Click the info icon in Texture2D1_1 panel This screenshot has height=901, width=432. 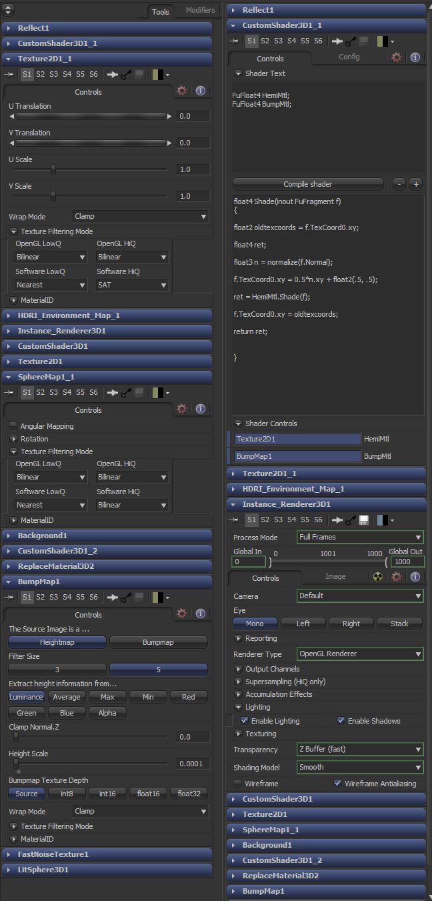pyautogui.click(x=200, y=91)
